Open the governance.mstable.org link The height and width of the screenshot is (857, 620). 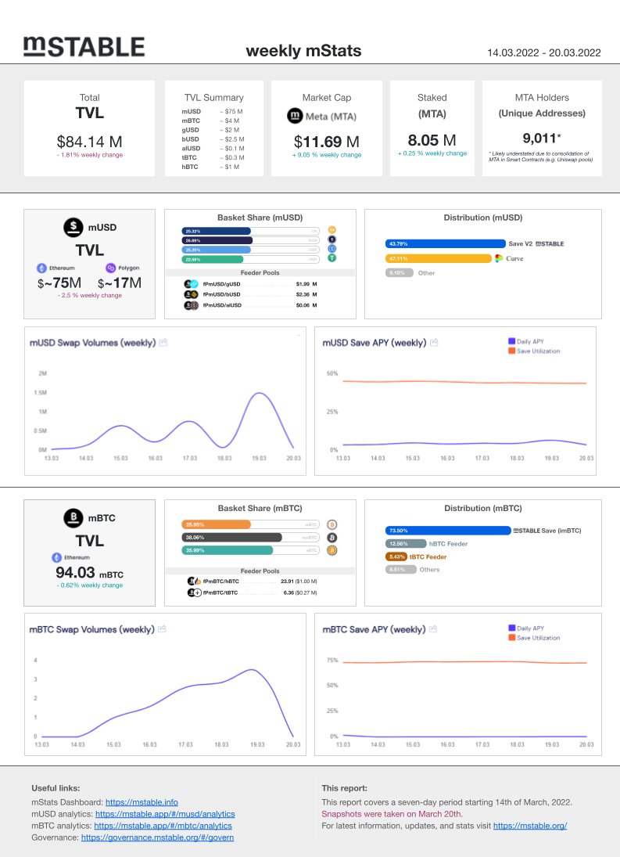click(158, 838)
